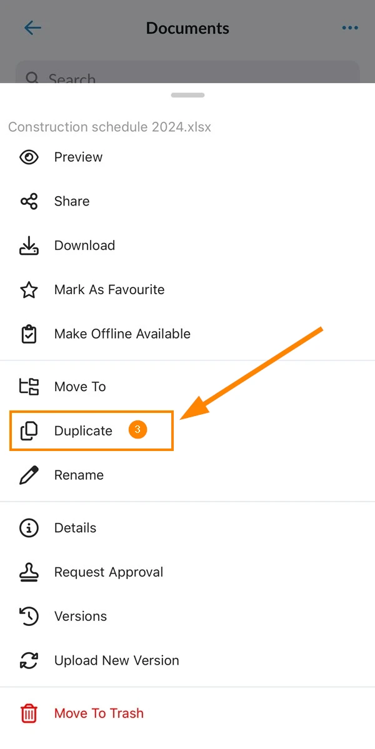Click the offline clipboard checkmark icon

click(29, 334)
